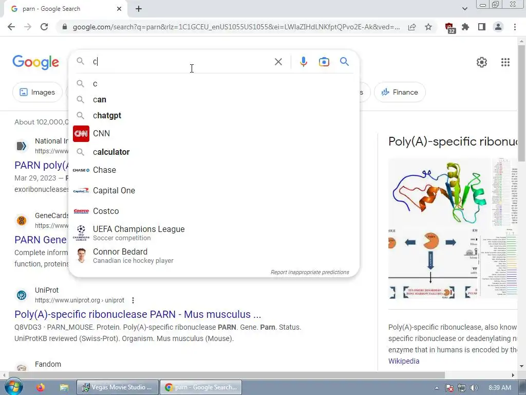The image size is (526, 395).
Task: Open the Windows Start menu
Action: [13, 387]
